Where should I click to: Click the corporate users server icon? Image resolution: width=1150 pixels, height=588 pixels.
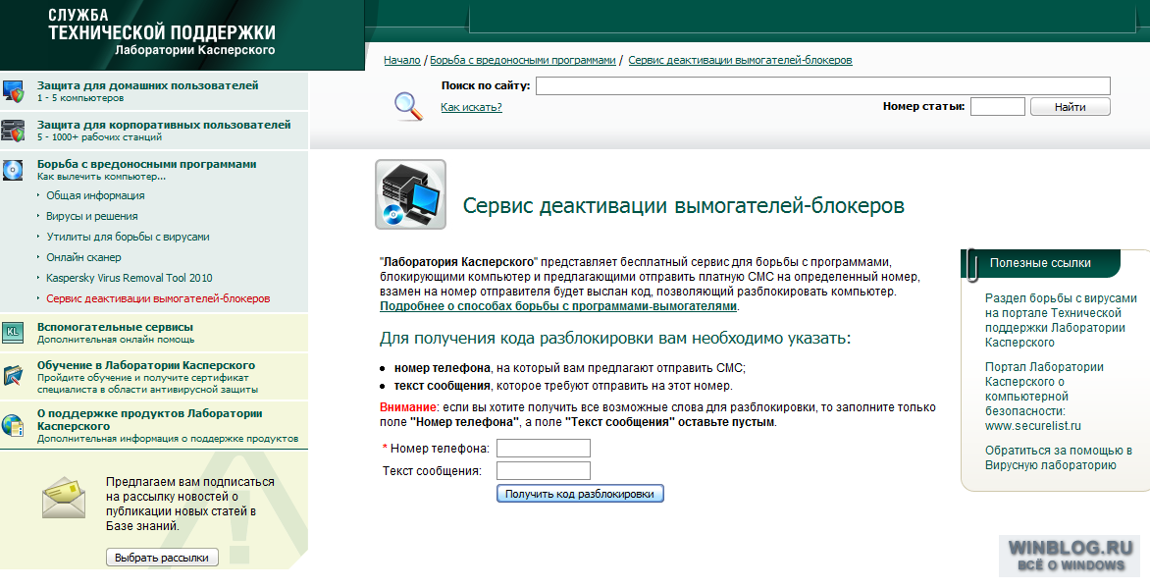tap(13, 131)
